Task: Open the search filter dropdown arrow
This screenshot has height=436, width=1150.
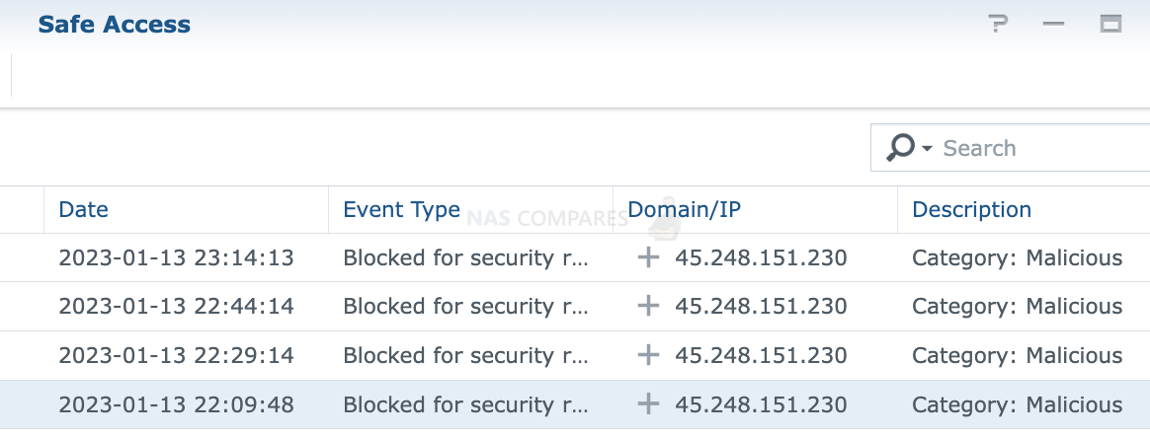Action: pyautogui.click(x=927, y=149)
